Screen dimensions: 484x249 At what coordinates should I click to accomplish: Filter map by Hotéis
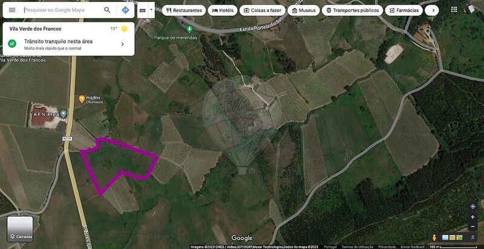tap(223, 10)
